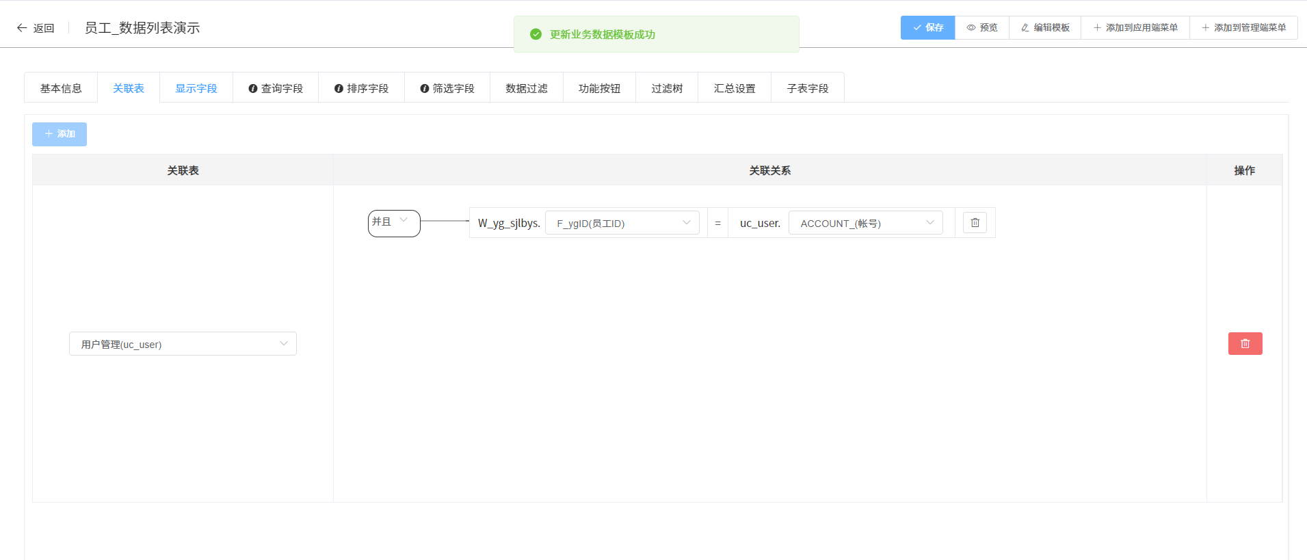Image resolution: width=1307 pixels, height=560 pixels.
Task: Click the blue 添加 button
Action: 60,134
